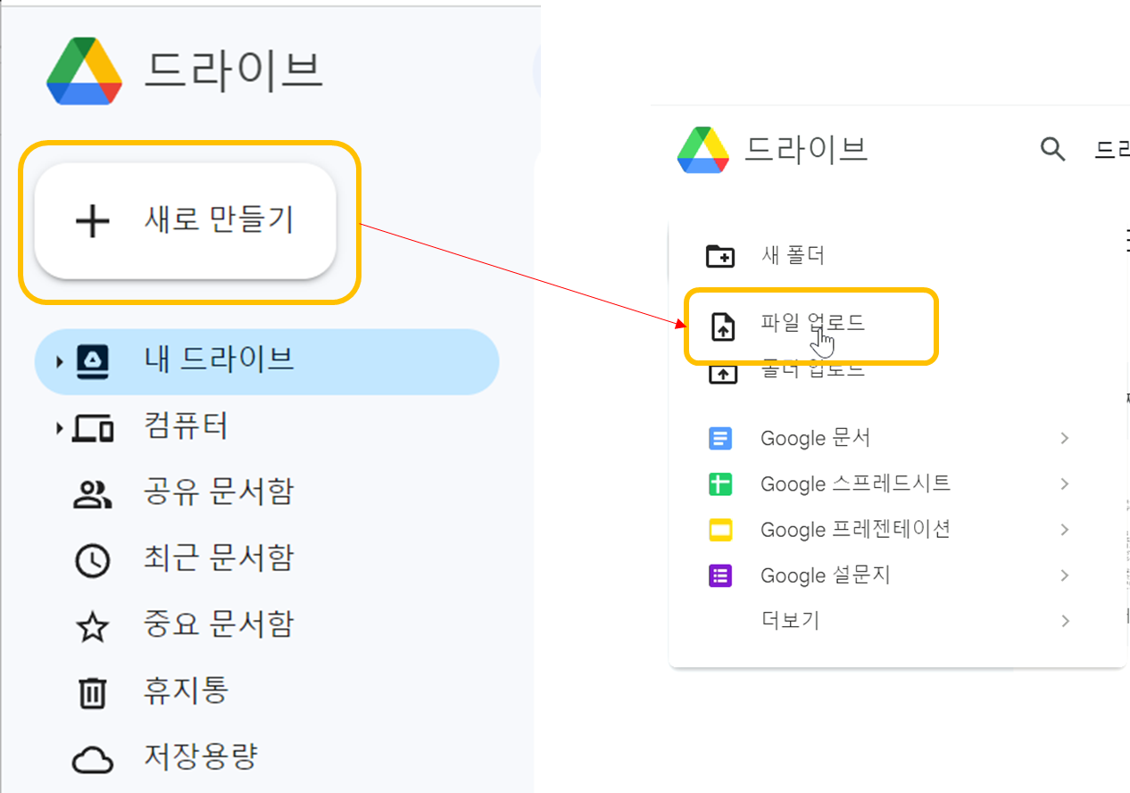Screen dimensions: 1130x793
Task: Expand the 더보기 submenu arrow
Action: tap(1064, 621)
